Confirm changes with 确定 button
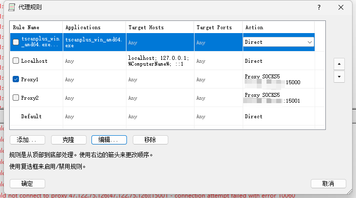 27,183
